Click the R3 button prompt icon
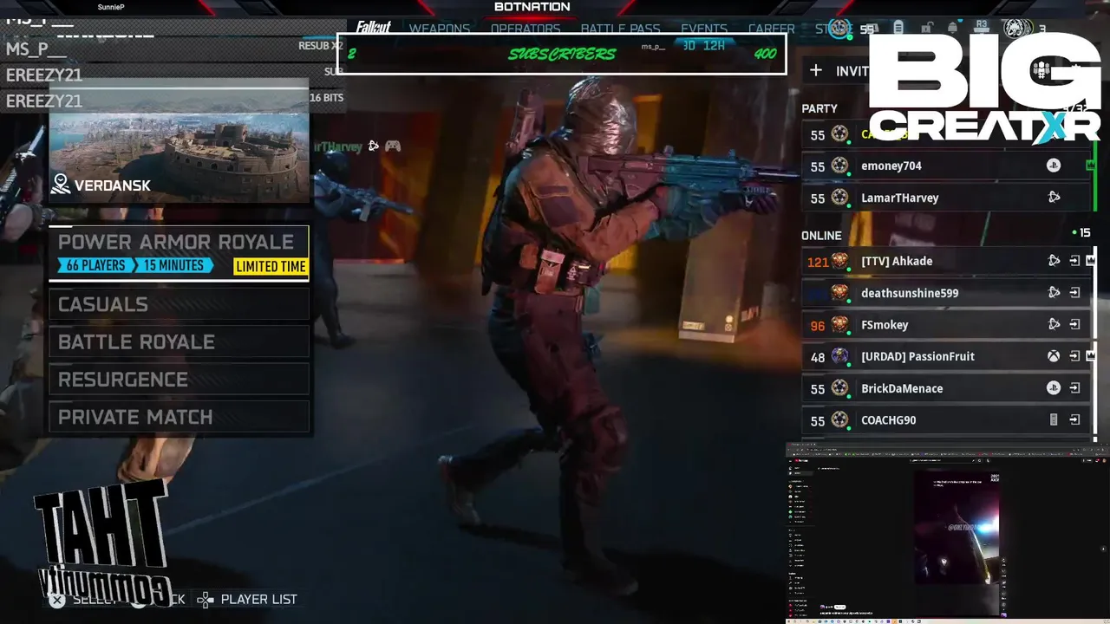The width and height of the screenshot is (1110, 624). [982, 26]
